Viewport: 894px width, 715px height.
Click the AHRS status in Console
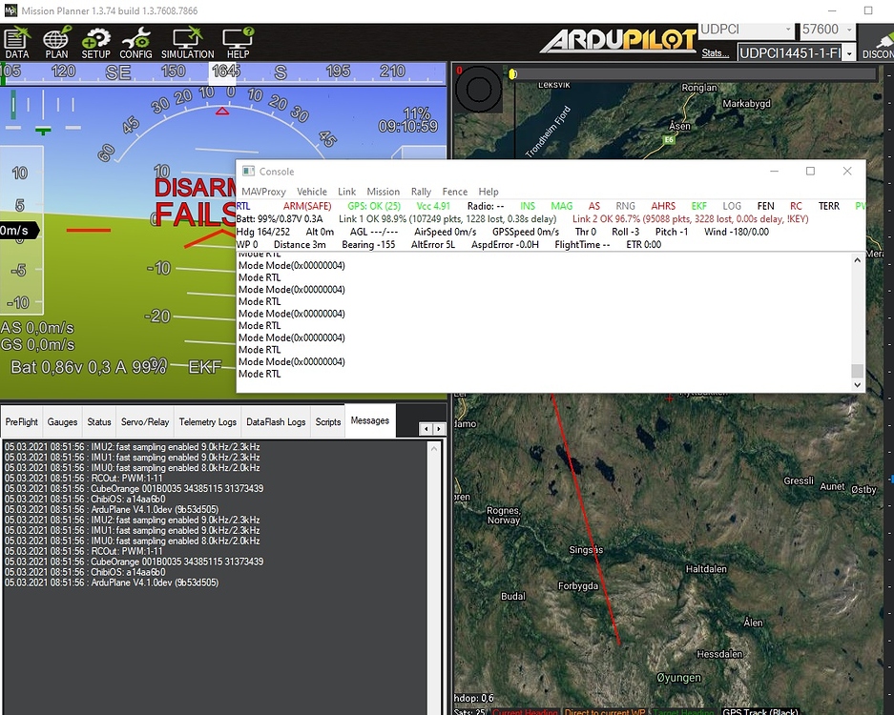(663, 206)
